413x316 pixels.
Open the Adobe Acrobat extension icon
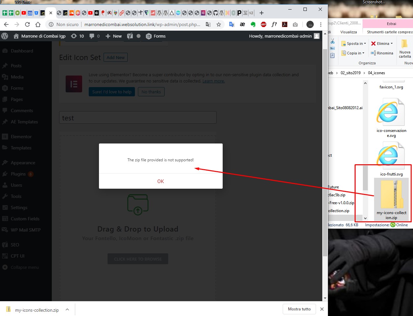pyautogui.click(x=285, y=24)
